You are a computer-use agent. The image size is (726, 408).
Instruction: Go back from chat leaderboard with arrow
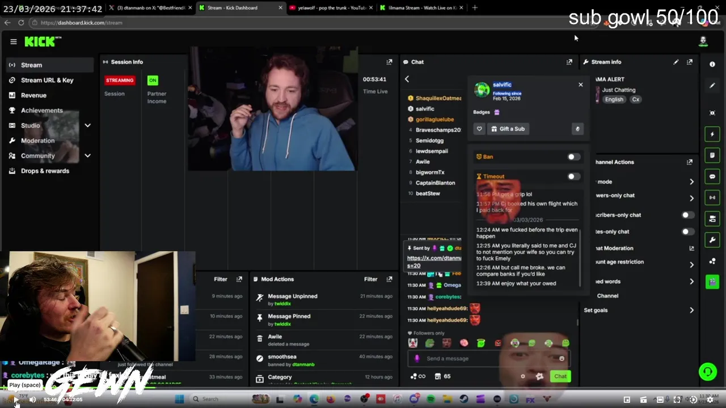407,79
